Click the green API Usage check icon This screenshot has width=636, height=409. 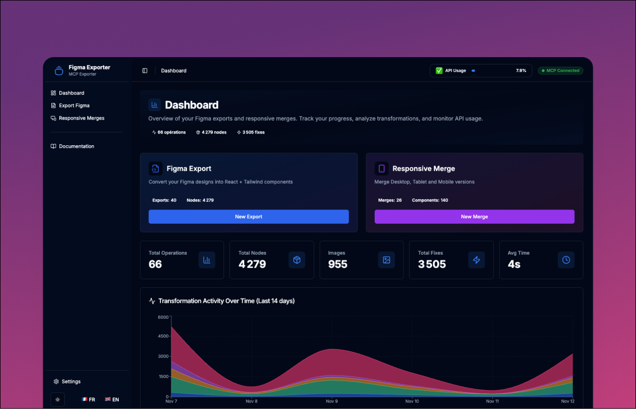tap(439, 70)
